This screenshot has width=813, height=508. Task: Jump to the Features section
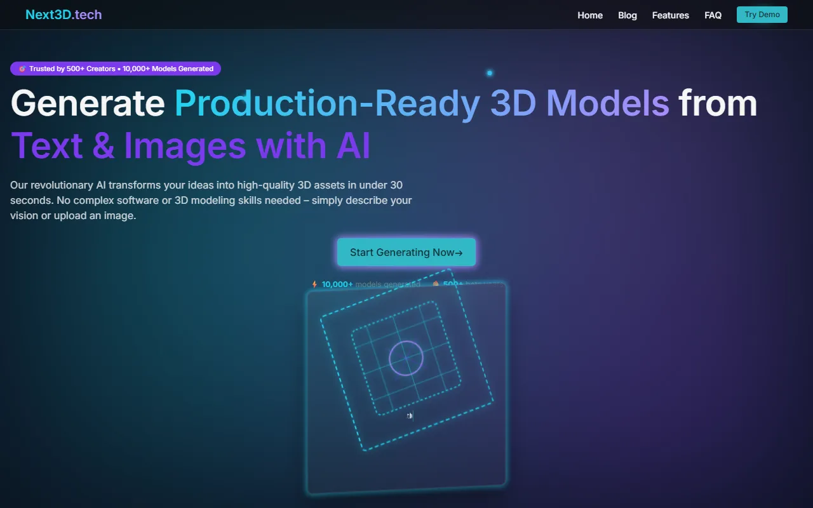pos(670,15)
